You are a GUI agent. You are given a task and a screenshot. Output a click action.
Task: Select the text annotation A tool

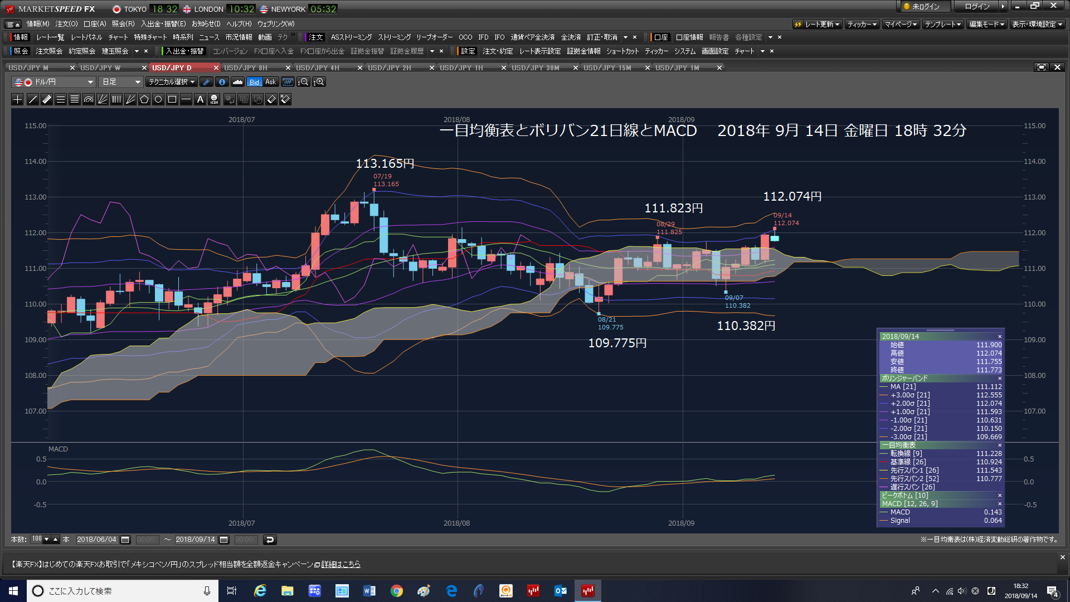[200, 100]
